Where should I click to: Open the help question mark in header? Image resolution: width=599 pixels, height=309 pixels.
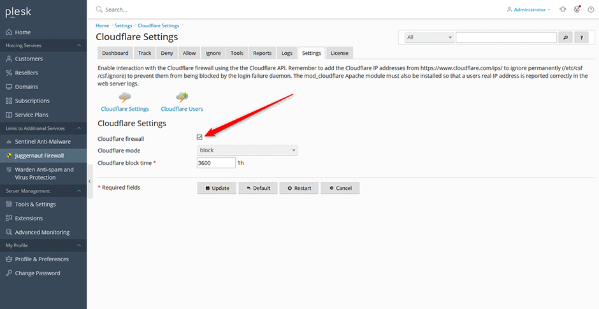coord(591,10)
